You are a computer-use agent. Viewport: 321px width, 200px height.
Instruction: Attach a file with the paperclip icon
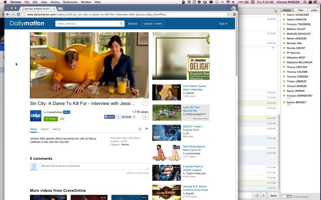pyautogui.click(x=263, y=196)
